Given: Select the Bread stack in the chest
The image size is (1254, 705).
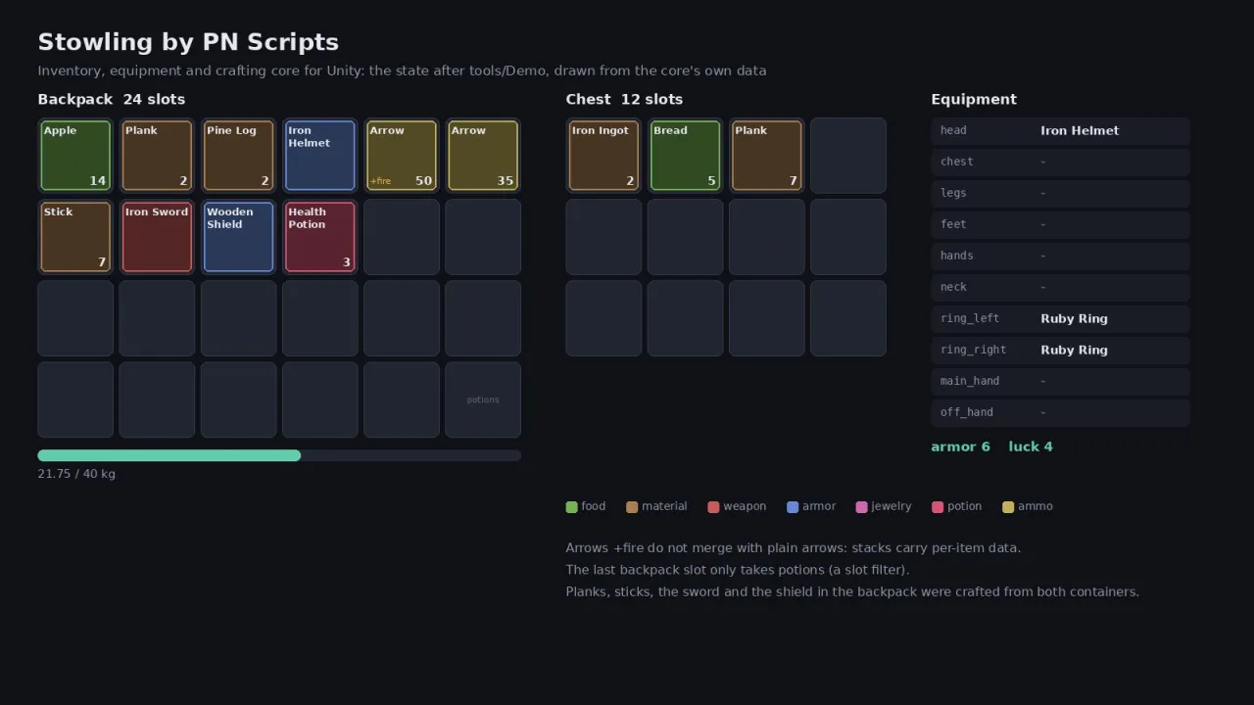Looking at the screenshot, I should 685,156.
